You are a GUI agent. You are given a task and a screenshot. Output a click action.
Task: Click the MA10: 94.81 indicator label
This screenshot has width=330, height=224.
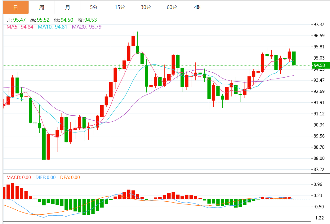(x=52, y=27)
